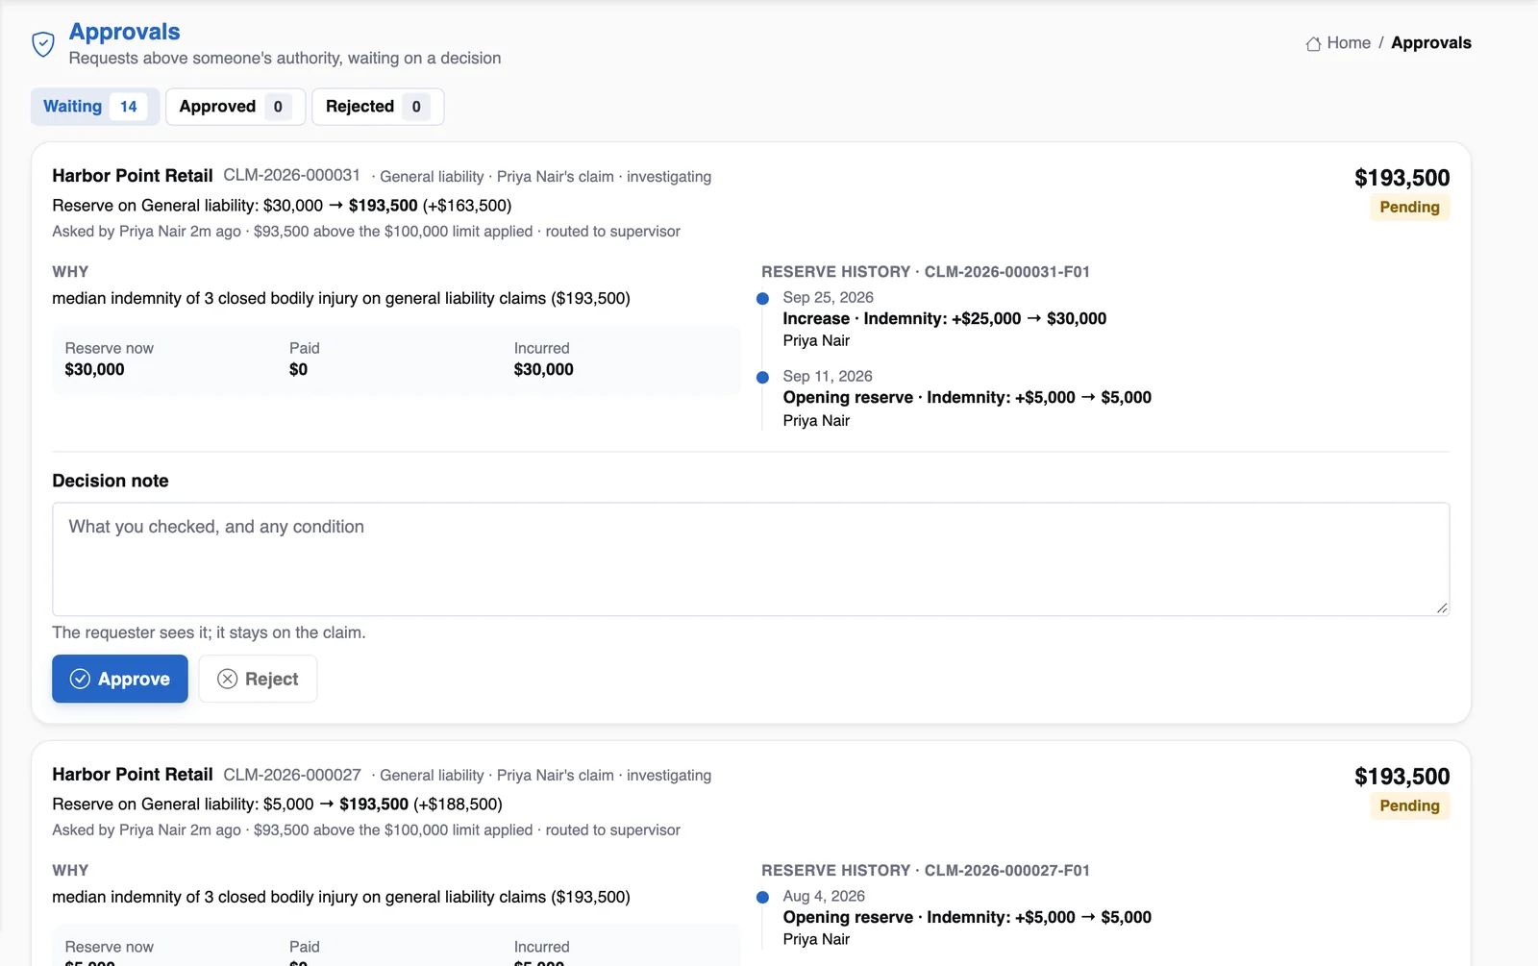Open claim number CLM-2026-000031
The width and height of the screenshot is (1538, 966).
(292, 175)
